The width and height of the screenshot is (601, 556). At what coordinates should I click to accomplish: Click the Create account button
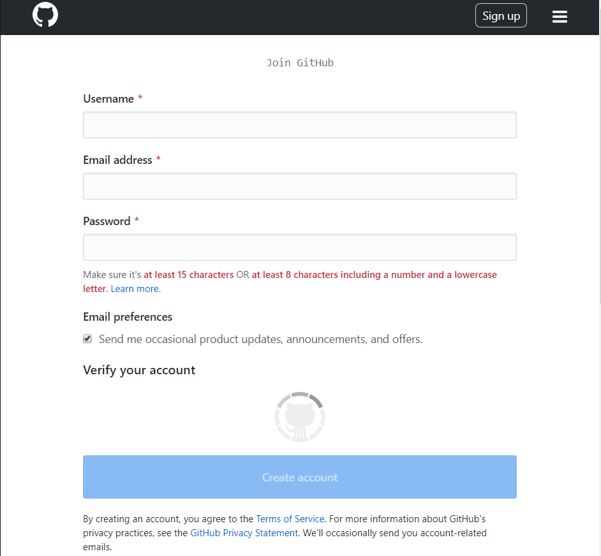click(300, 477)
